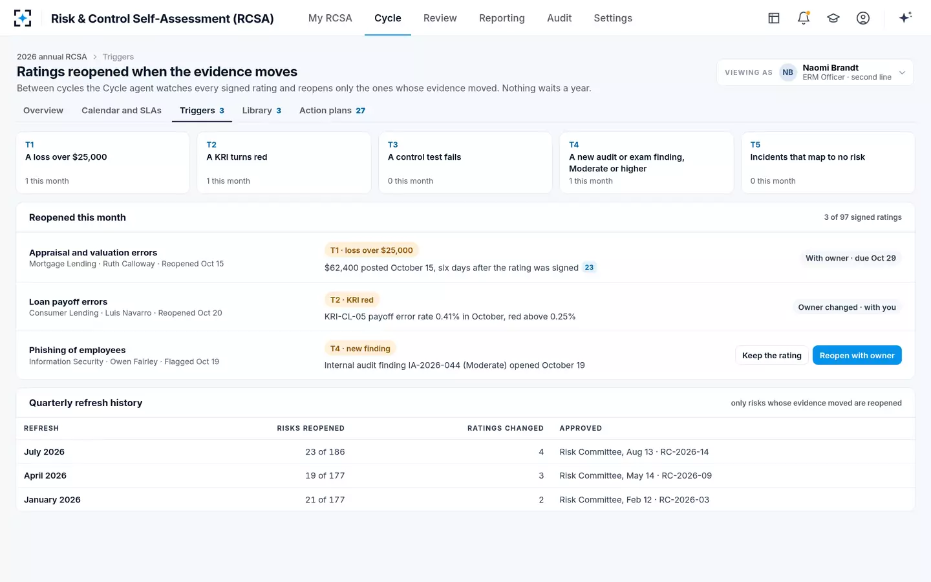The height and width of the screenshot is (582, 931).
Task: Open Phishing of employees risk
Action: (78, 350)
